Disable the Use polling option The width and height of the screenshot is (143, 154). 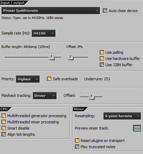point(102,52)
